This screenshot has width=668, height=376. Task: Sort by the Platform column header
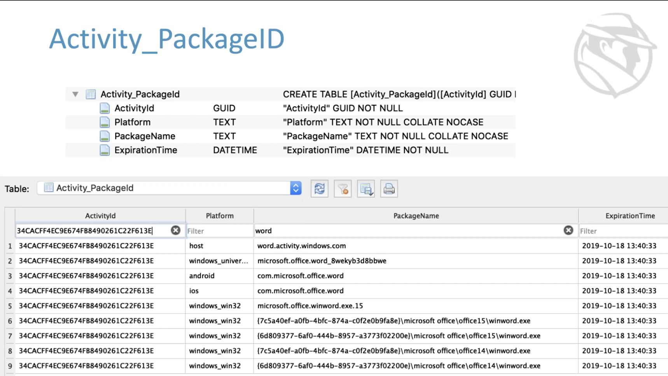[x=220, y=216]
